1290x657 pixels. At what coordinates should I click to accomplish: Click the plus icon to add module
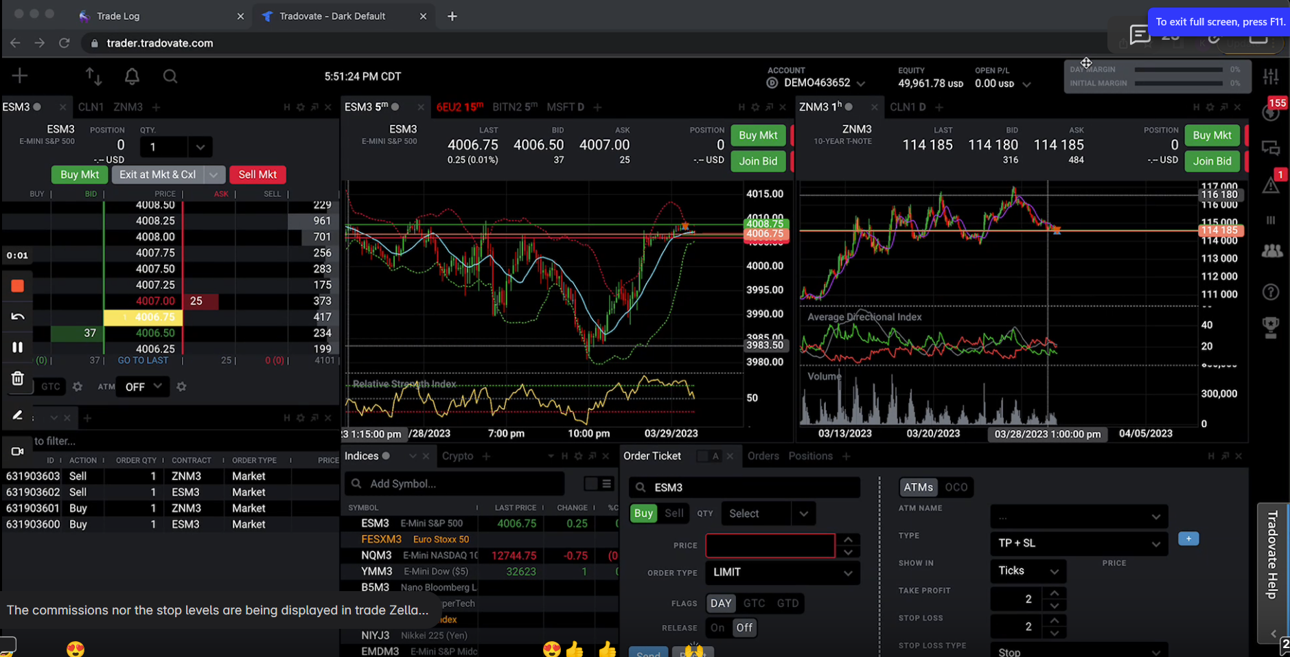(20, 76)
